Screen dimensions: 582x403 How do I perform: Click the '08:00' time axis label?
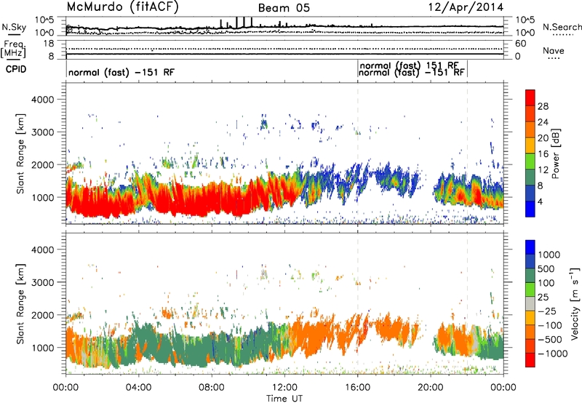coord(212,388)
